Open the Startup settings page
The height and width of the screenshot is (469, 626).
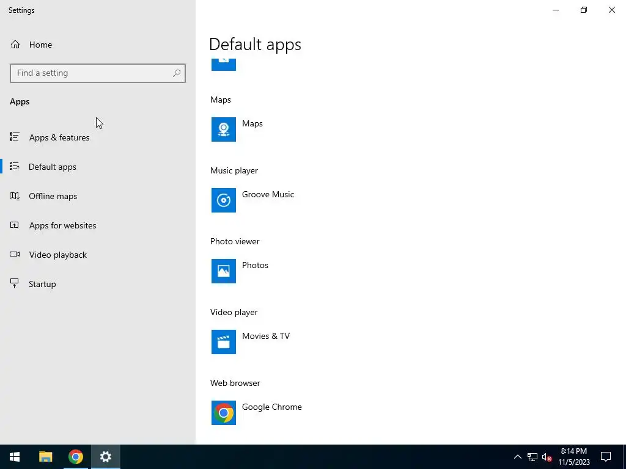(42, 284)
